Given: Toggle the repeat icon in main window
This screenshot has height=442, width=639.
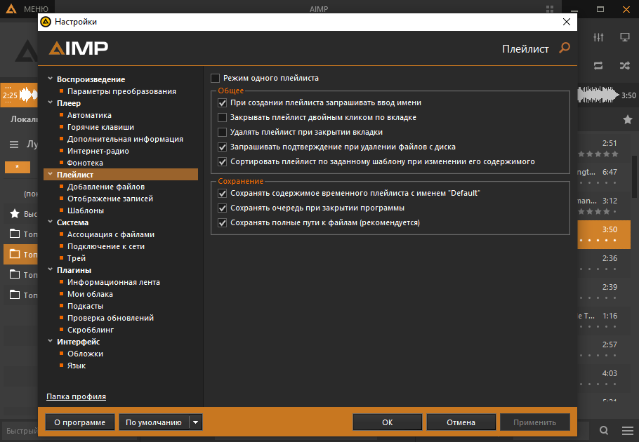Looking at the screenshot, I should click(598, 65).
